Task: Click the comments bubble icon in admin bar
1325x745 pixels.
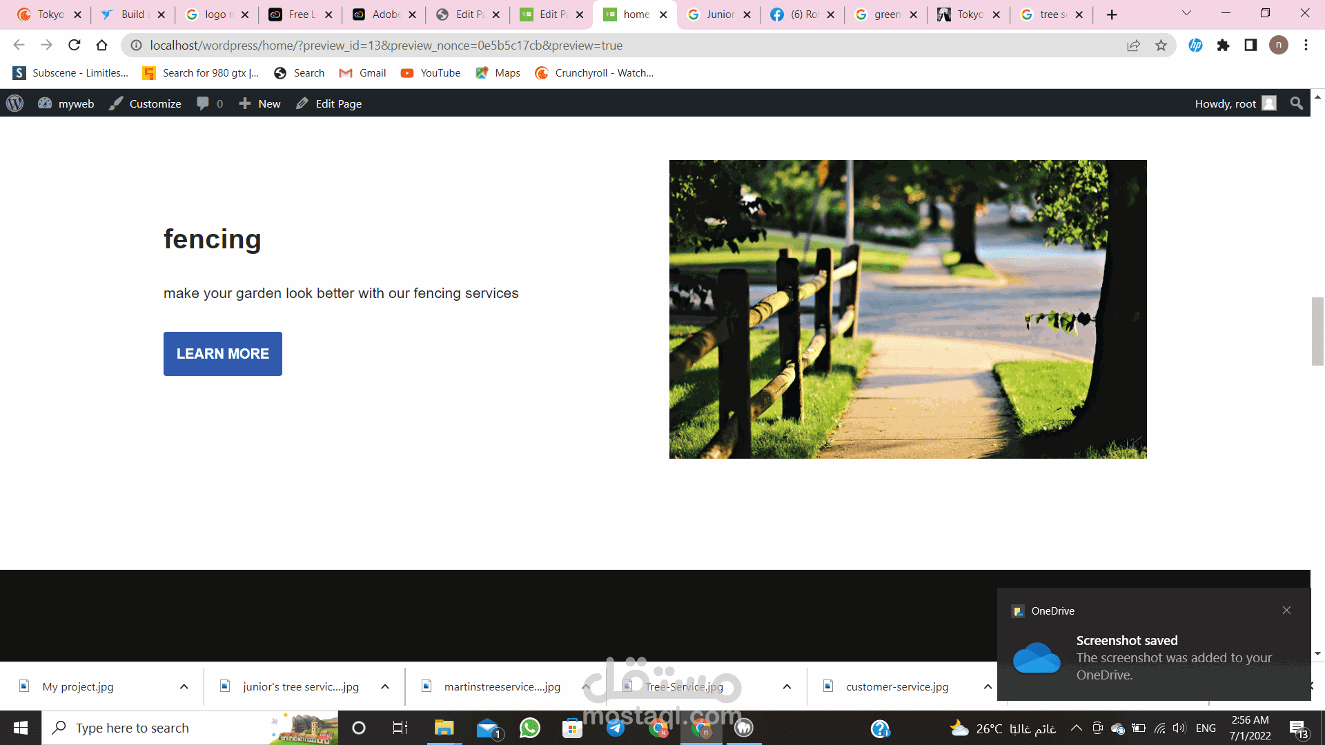Action: click(203, 103)
